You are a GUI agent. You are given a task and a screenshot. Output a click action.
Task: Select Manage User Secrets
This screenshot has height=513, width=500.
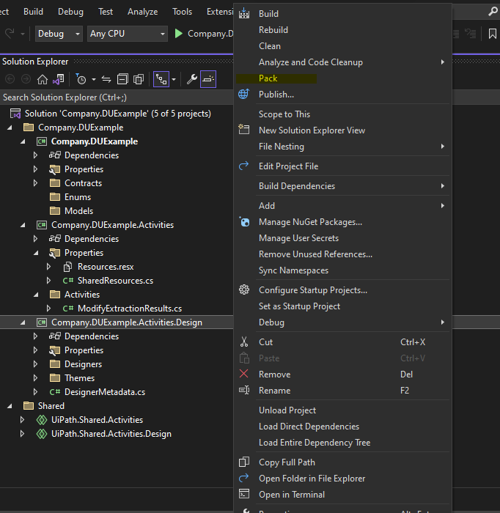(342, 238)
